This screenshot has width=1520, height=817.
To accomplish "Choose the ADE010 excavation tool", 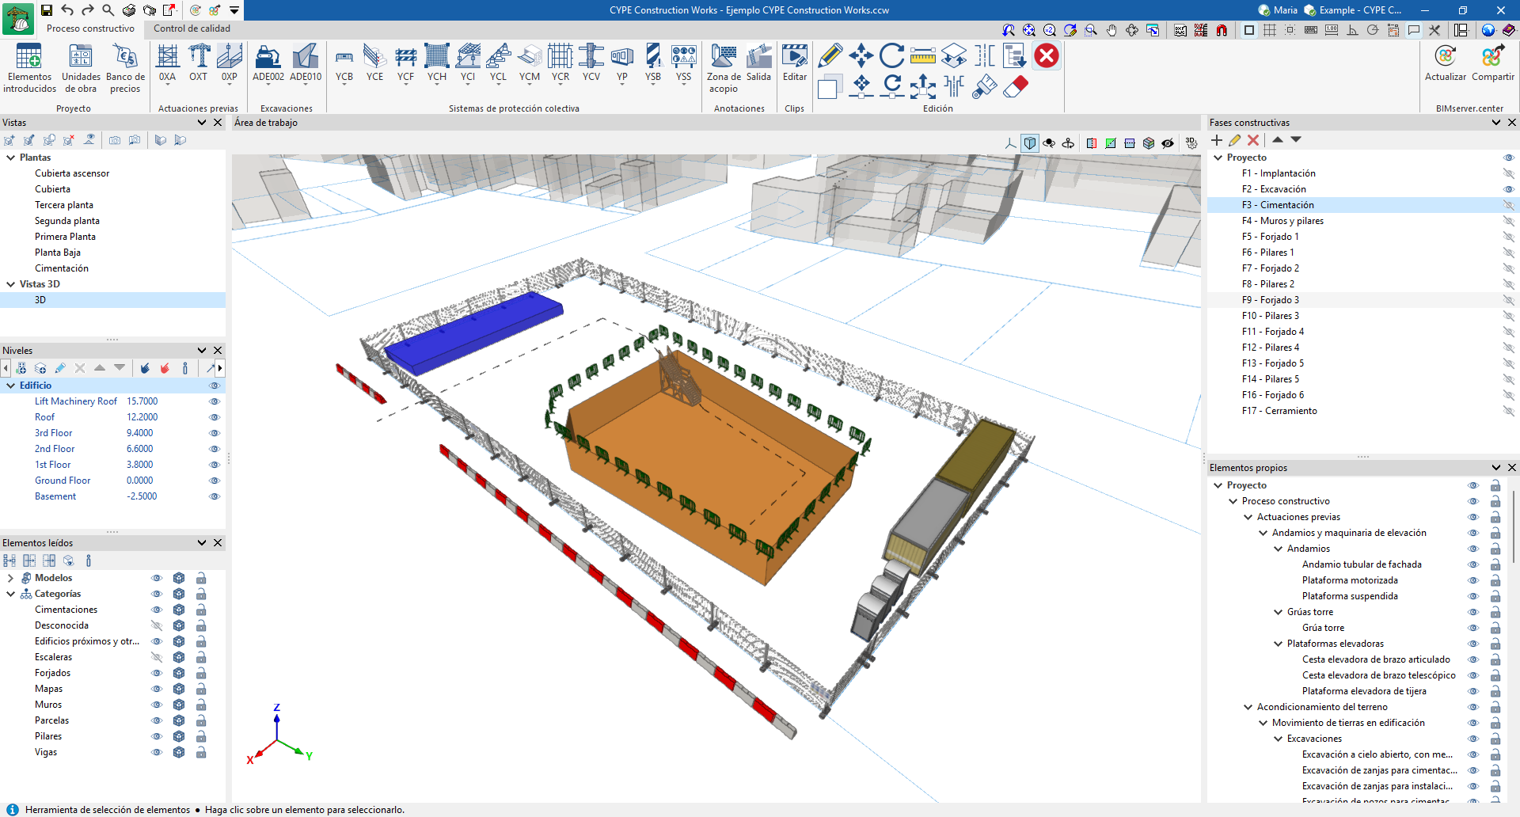I will click(306, 63).
